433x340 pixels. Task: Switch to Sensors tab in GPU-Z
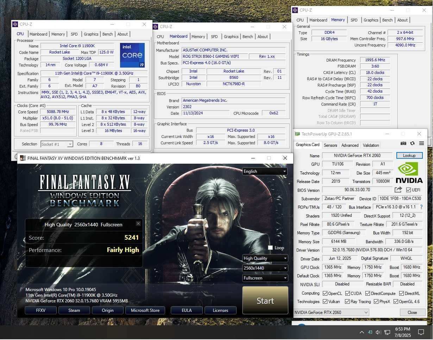330,145
